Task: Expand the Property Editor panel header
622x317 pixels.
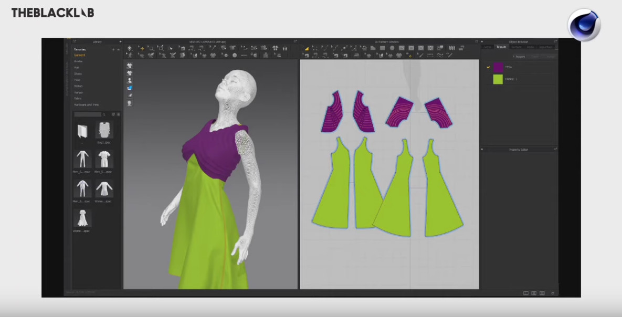Action: point(483,150)
